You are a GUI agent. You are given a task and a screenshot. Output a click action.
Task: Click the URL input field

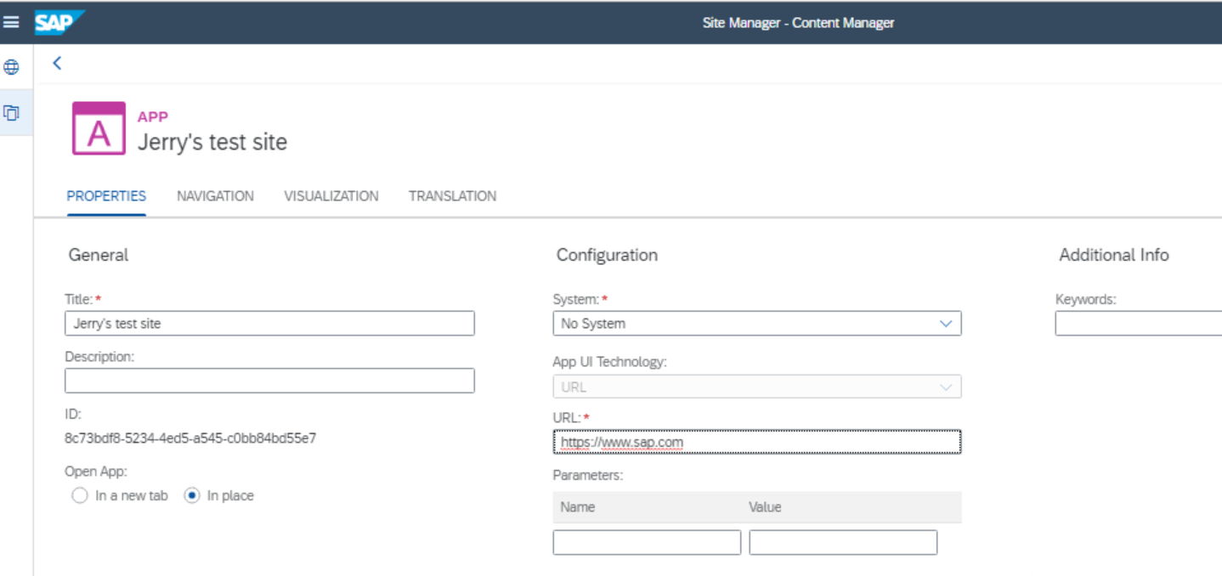pos(757,442)
